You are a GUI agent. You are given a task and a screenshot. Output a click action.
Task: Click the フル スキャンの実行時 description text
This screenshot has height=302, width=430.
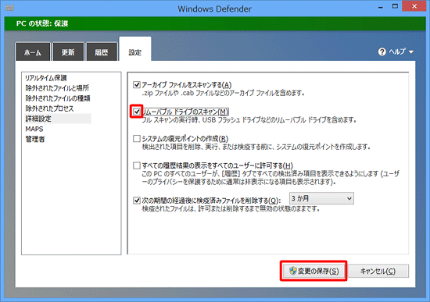click(x=249, y=120)
